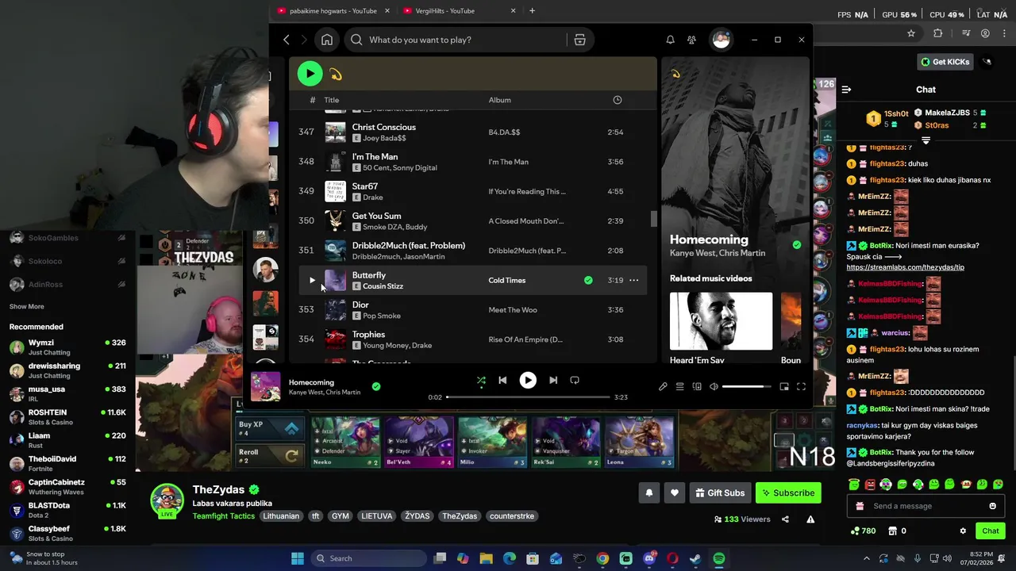Toggle the green saved checkmark on Butterfly
The height and width of the screenshot is (571, 1016).
coord(588,281)
